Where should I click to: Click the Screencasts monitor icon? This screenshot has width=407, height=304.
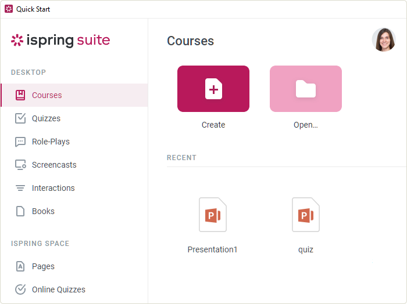point(20,165)
